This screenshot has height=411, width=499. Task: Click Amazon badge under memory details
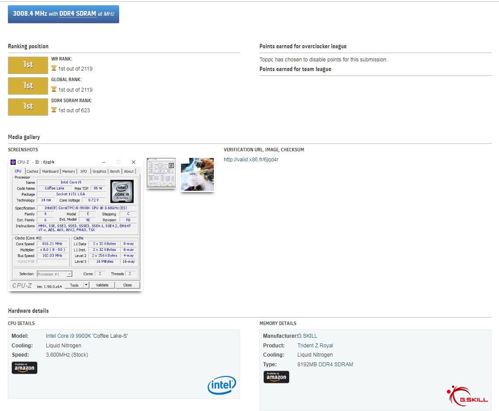point(276,377)
